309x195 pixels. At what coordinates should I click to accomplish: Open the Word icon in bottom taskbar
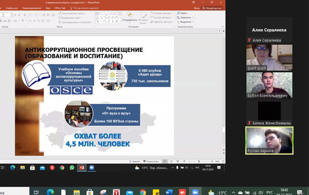click(x=170, y=192)
